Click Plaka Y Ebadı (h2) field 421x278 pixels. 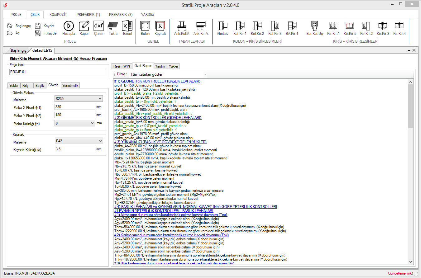[x=74, y=115]
